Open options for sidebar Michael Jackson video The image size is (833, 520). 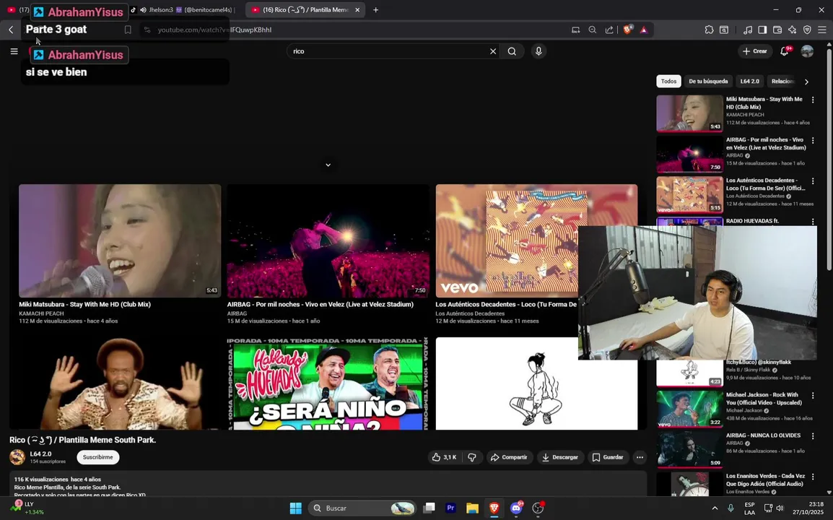coord(812,396)
